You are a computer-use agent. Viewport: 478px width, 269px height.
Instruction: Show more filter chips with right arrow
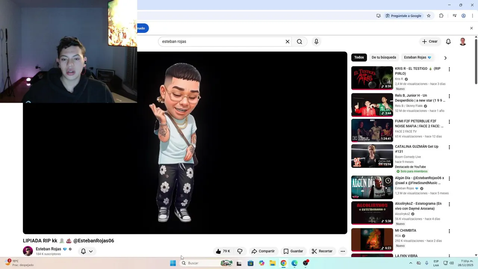(x=445, y=58)
